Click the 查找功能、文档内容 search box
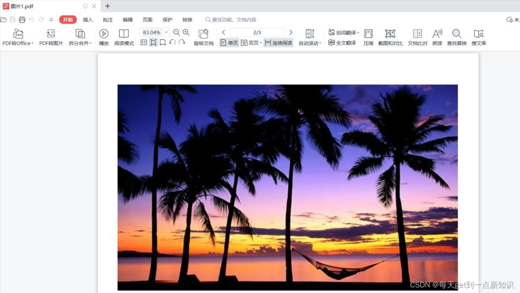Screen dimensions: 520x293 (x=231, y=20)
